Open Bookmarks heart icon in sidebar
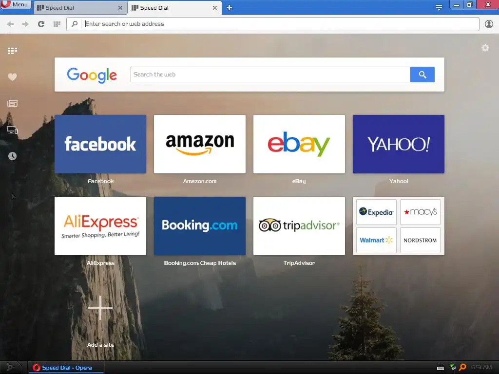This screenshot has height=374, width=499. [12, 77]
